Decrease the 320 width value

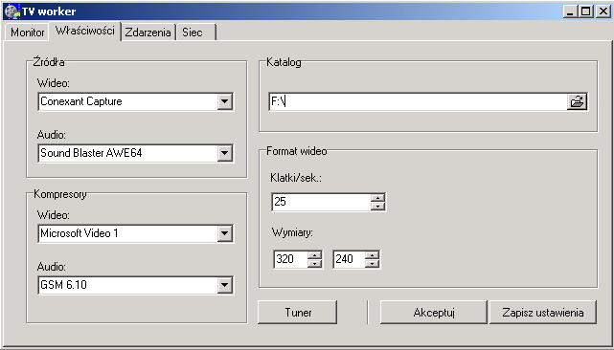coord(314,264)
